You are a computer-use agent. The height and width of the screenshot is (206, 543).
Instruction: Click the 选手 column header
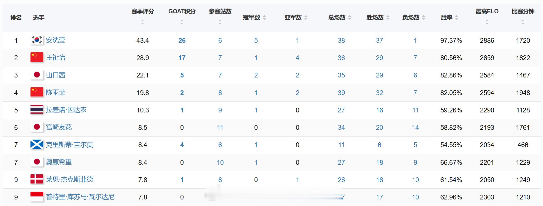39,18
